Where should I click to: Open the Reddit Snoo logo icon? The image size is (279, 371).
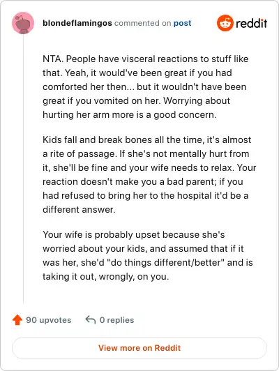pyautogui.click(x=225, y=23)
